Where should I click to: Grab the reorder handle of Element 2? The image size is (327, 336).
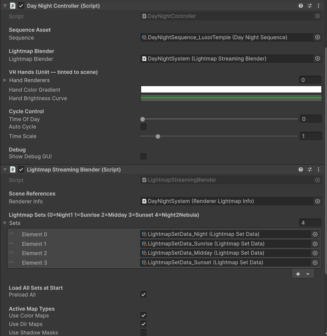coord(11,252)
